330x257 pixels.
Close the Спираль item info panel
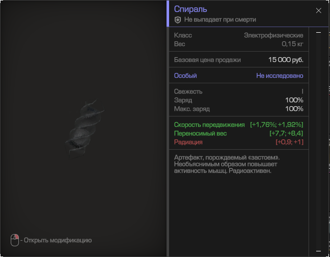pyautogui.click(x=319, y=10)
